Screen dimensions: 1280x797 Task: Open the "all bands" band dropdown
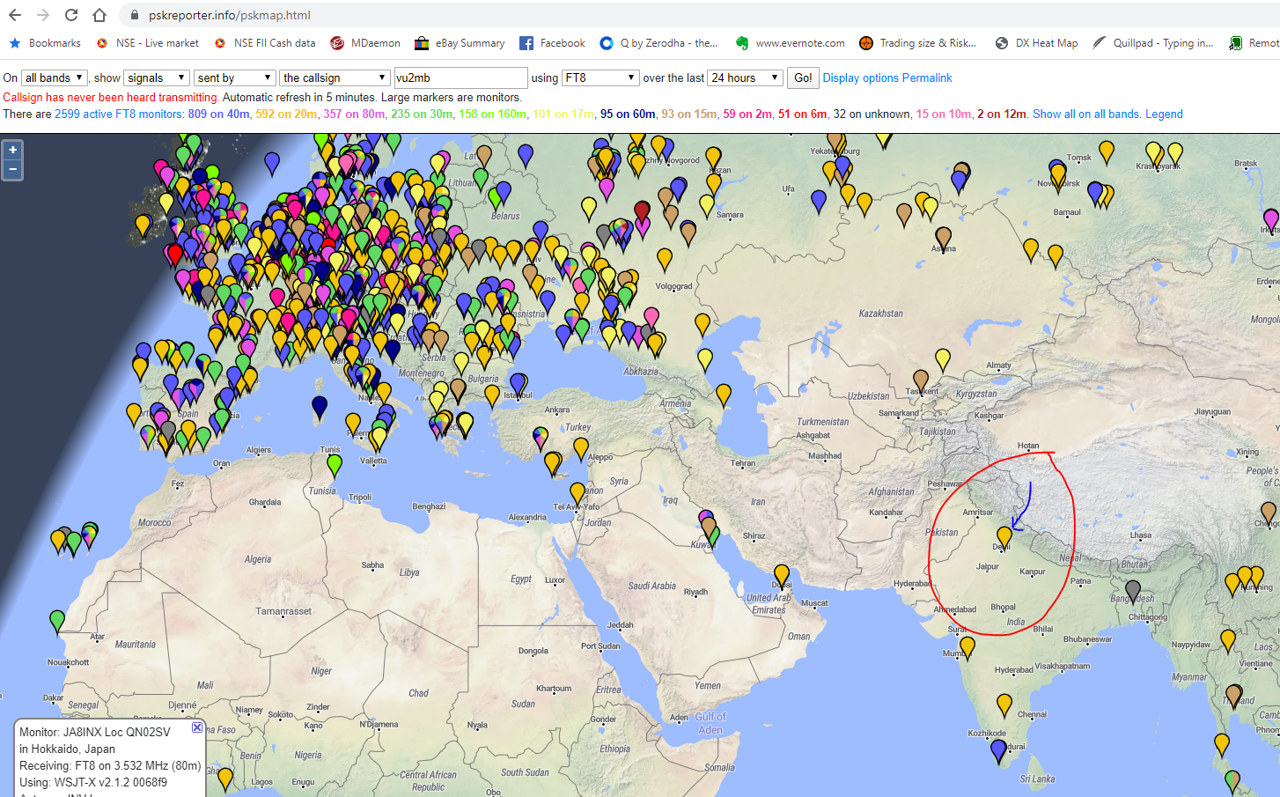[x=54, y=78]
